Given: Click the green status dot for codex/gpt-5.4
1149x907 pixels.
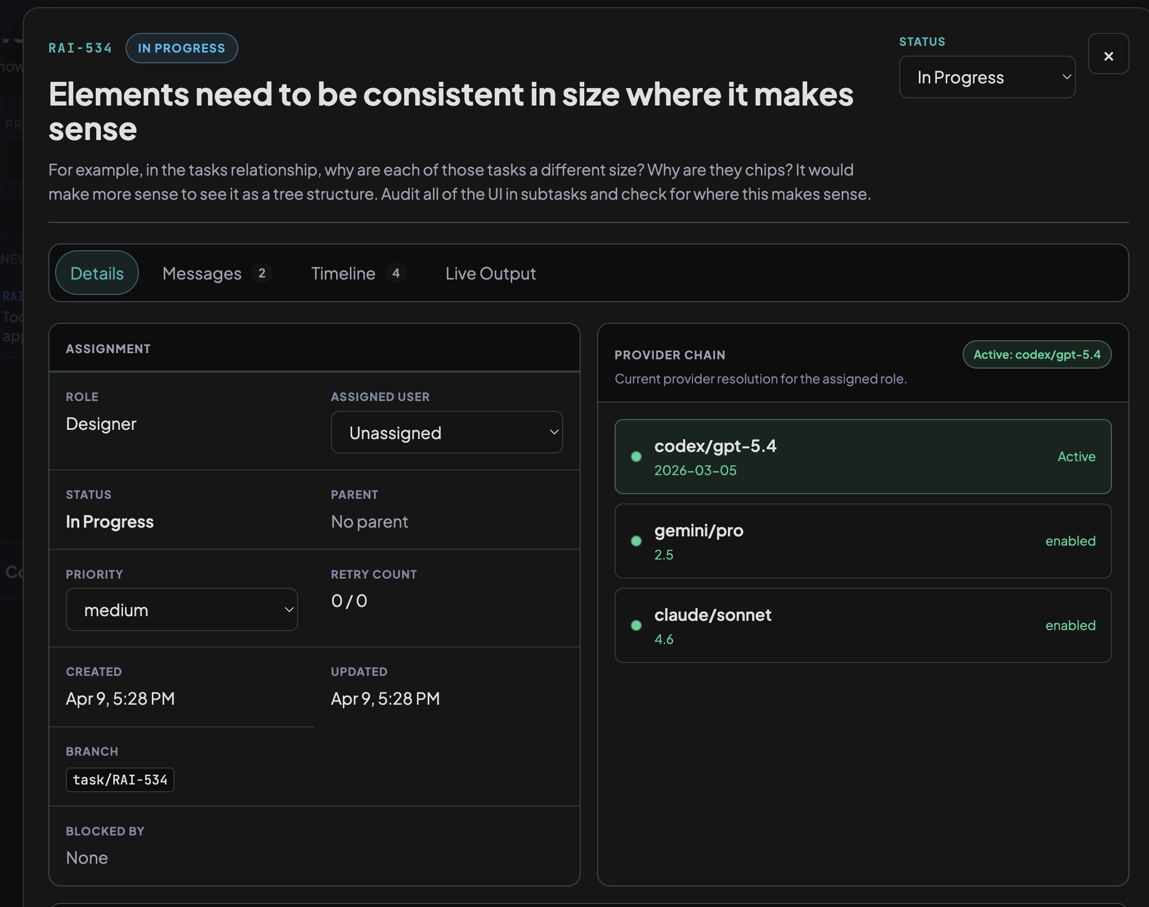Looking at the screenshot, I should coord(636,457).
